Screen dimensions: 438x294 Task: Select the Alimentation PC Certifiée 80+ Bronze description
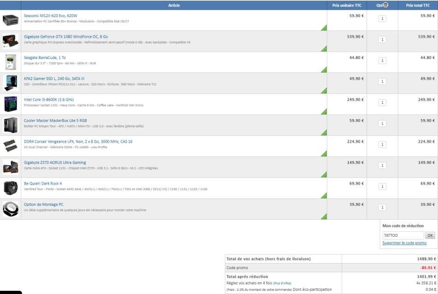click(x=77, y=21)
